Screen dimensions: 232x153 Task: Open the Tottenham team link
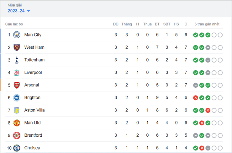[x=34, y=60]
